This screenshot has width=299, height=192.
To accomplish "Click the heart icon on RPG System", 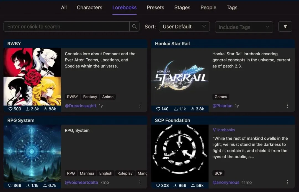I will point(11,186).
